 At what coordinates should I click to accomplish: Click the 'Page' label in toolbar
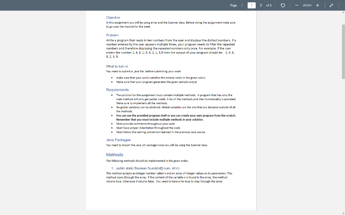[x=234, y=5]
